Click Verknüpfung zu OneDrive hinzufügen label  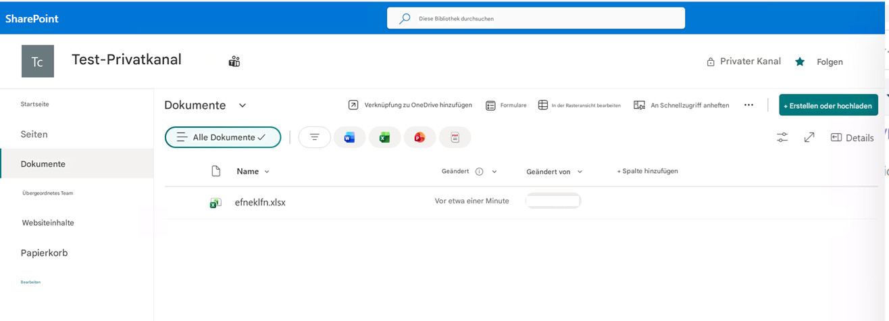coord(418,105)
